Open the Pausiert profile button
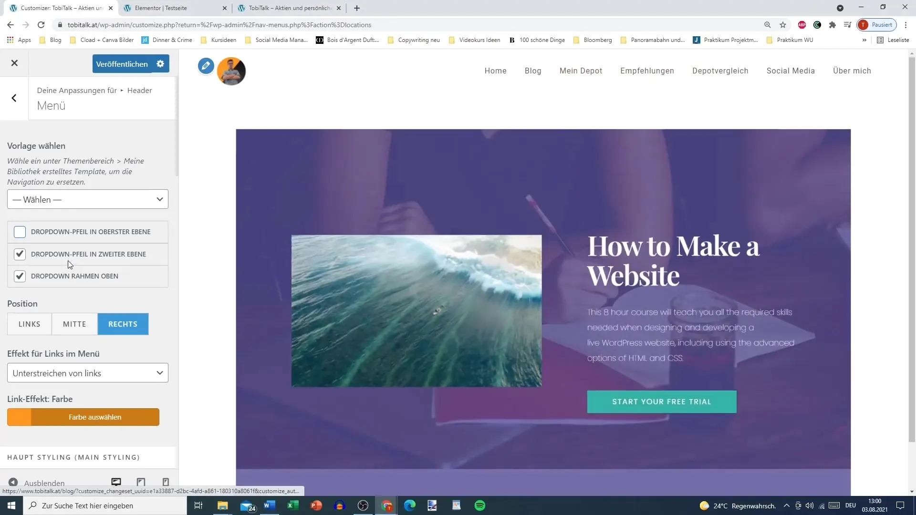The height and width of the screenshot is (515, 916). [x=877, y=25]
